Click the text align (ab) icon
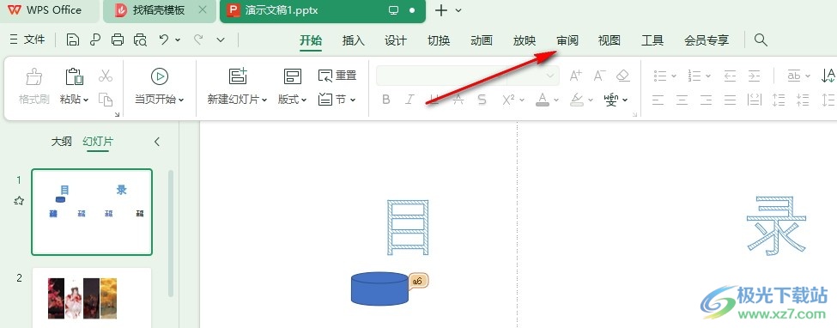This screenshot has width=837, height=328. [794, 76]
